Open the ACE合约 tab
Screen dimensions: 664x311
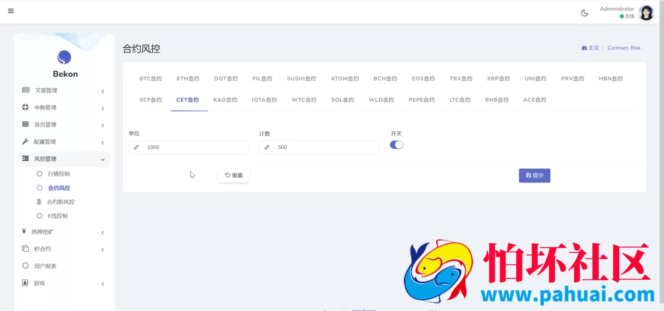(535, 100)
